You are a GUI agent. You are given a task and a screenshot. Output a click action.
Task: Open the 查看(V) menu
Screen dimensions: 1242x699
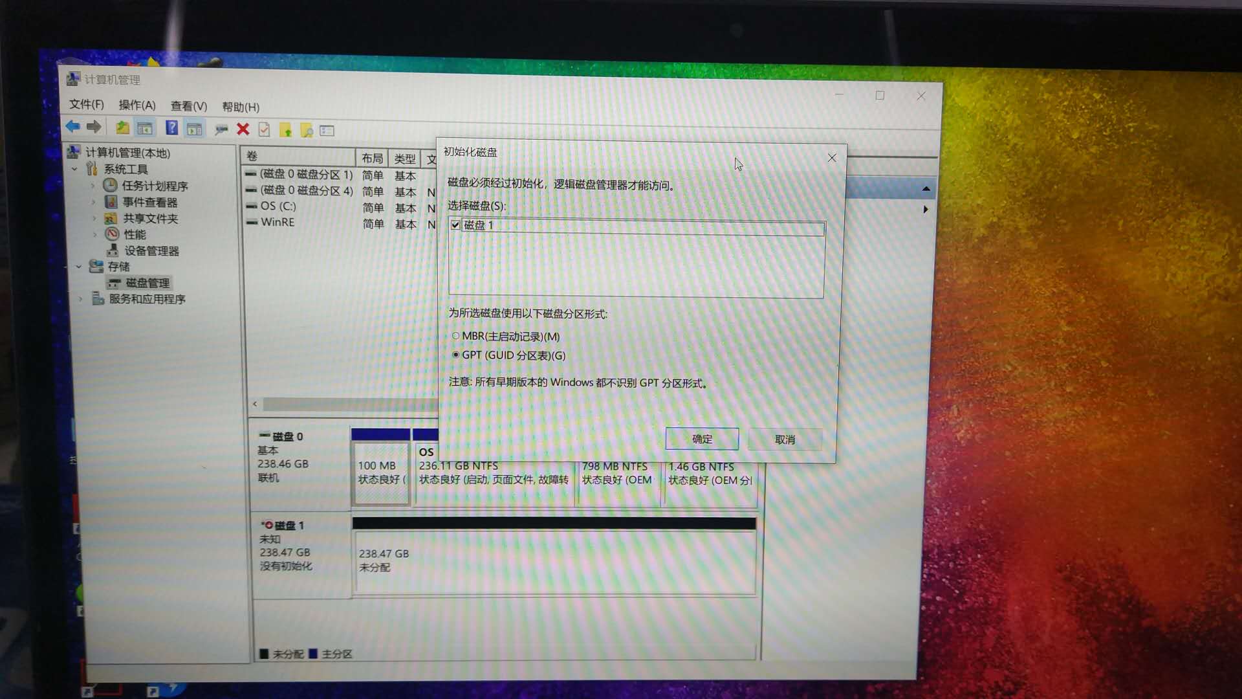coord(188,106)
